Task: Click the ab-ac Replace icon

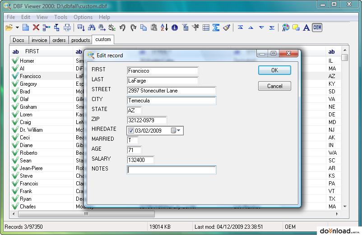Action: click(x=112, y=28)
